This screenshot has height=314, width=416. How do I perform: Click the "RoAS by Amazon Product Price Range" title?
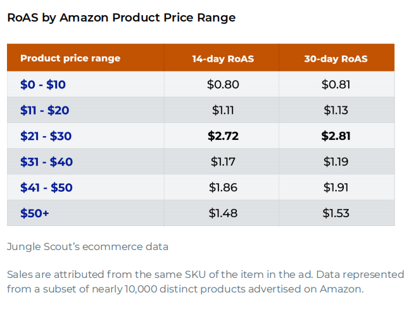point(121,18)
